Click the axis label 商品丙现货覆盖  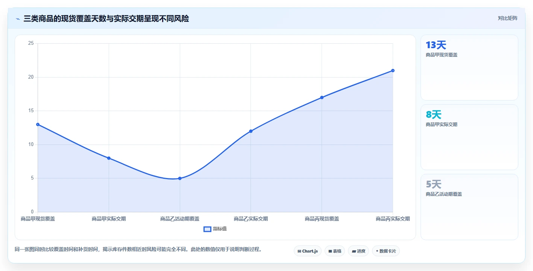point(322,219)
